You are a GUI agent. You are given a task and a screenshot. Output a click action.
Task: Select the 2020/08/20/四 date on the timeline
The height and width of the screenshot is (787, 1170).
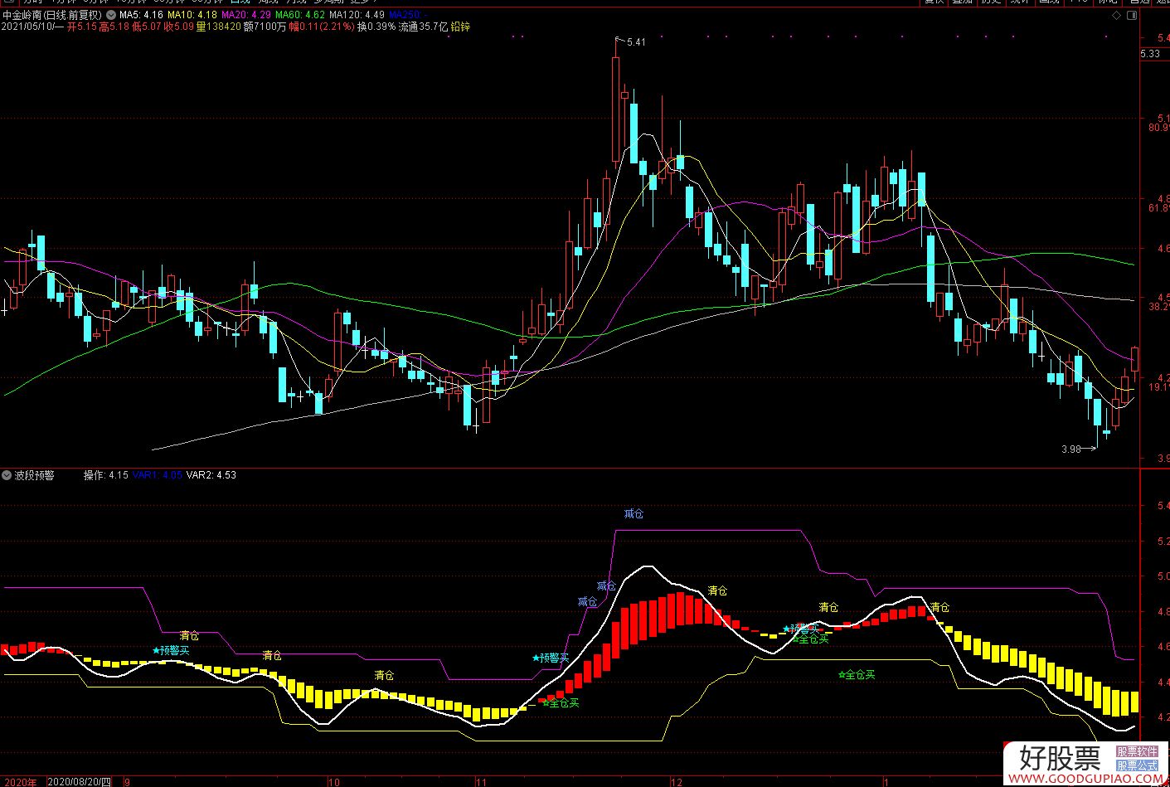point(80,781)
